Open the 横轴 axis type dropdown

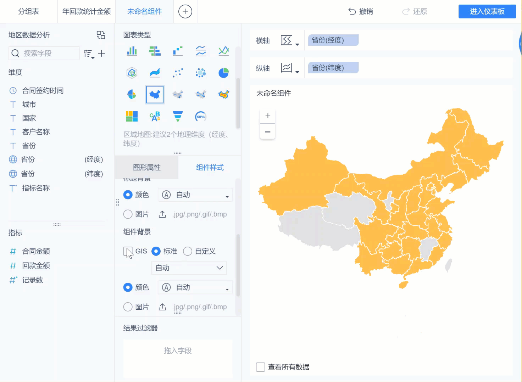pos(290,41)
